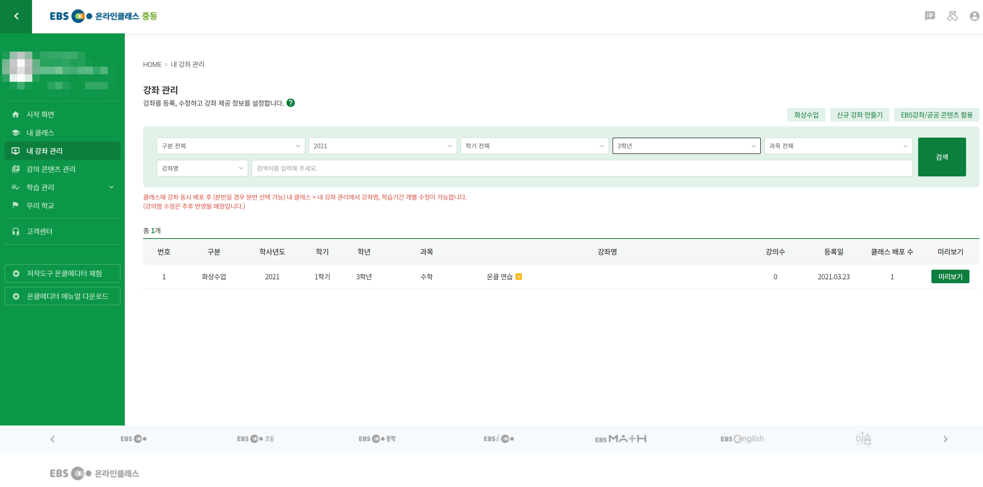The width and height of the screenshot is (983, 487).
Task: Open 신규 강좌 만들기
Action: click(860, 114)
